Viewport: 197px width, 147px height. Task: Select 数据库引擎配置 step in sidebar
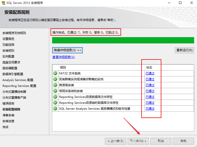pyautogui.click(x=13, y=74)
